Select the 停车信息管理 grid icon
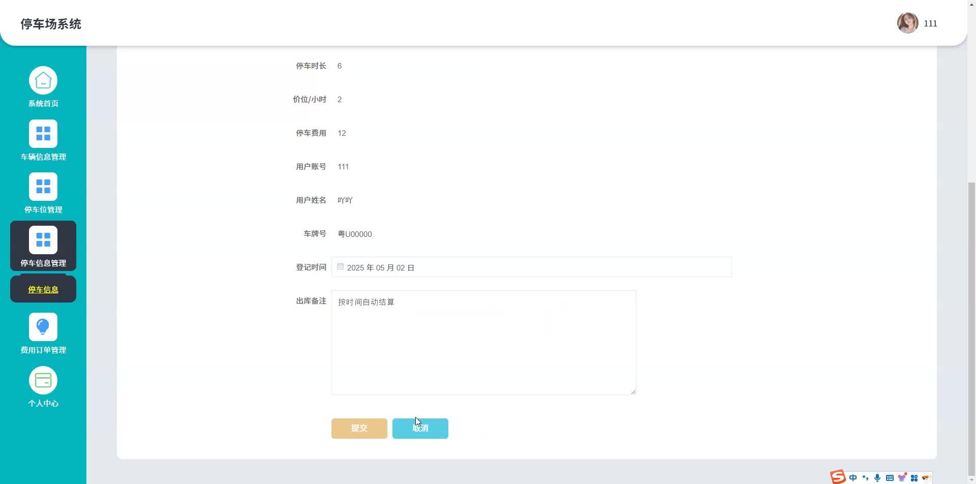976x484 pixels. (x=43, y=240)
